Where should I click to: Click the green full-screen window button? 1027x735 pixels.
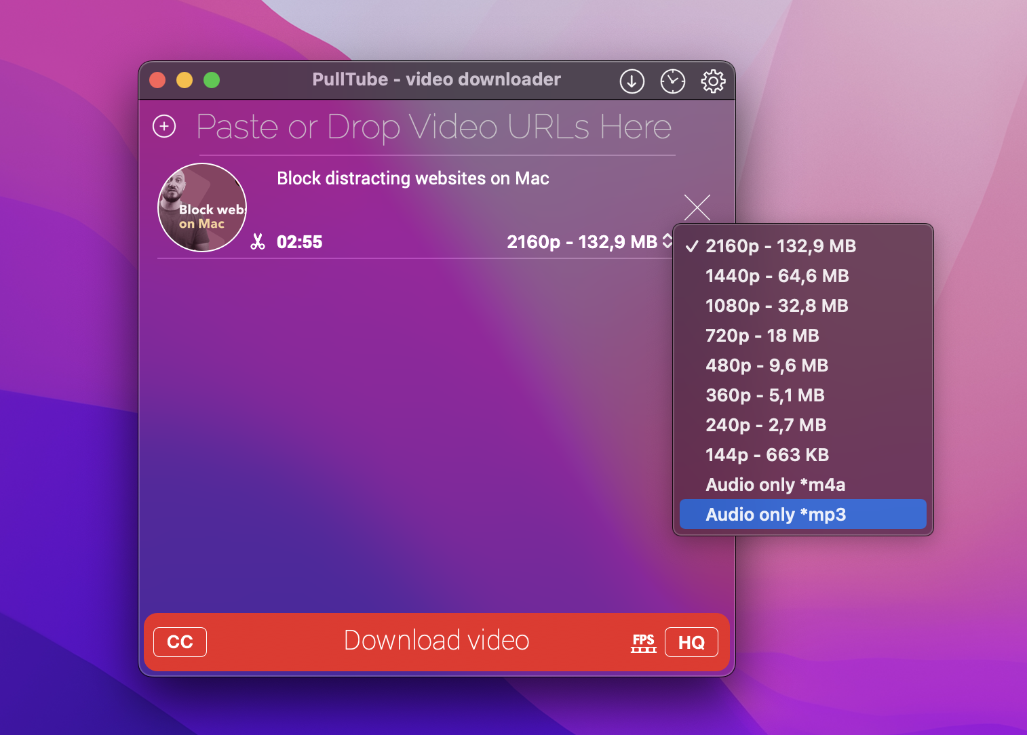[212, 80]
